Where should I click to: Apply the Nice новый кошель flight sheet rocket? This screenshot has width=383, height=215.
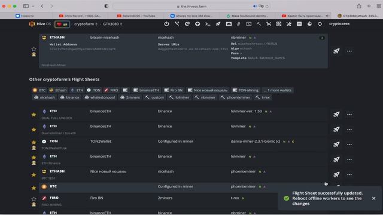coord(336,174)
